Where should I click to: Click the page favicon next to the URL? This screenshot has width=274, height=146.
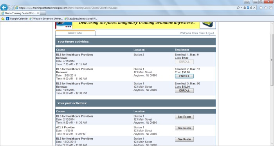tap(17, 8)
